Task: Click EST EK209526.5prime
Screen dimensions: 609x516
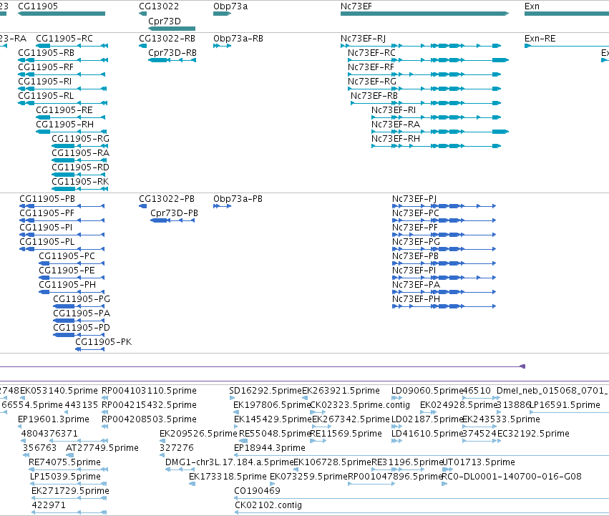Action: point(198,434)
